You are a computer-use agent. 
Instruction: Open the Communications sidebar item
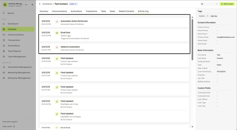[18, 35]
